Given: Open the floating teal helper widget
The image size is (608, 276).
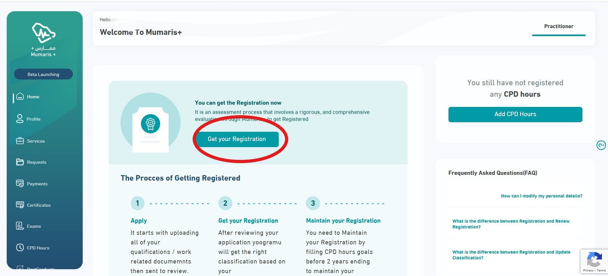Looking at the screenshot, I should (602, 145).
